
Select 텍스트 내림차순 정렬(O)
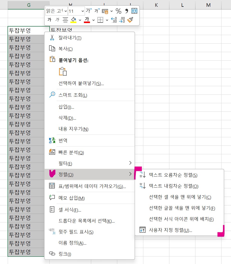[179, 186]
